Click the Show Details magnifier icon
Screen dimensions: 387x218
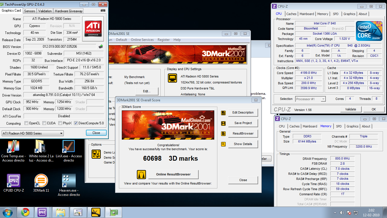pos(223,144)
